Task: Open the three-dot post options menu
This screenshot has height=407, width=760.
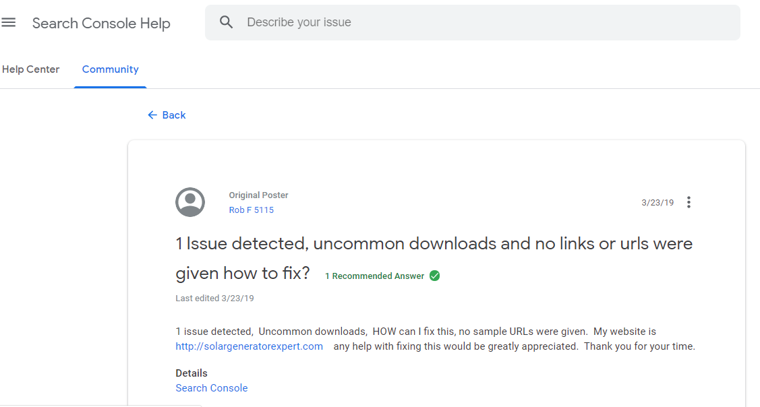Action: tap(689, 202)
